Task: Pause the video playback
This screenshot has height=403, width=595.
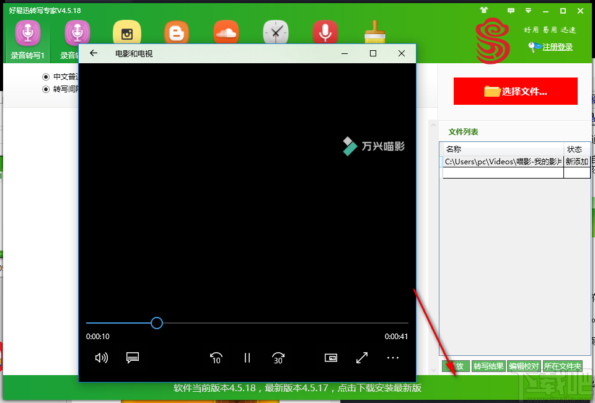Action: pyautogui.click(x=247, y=358)
